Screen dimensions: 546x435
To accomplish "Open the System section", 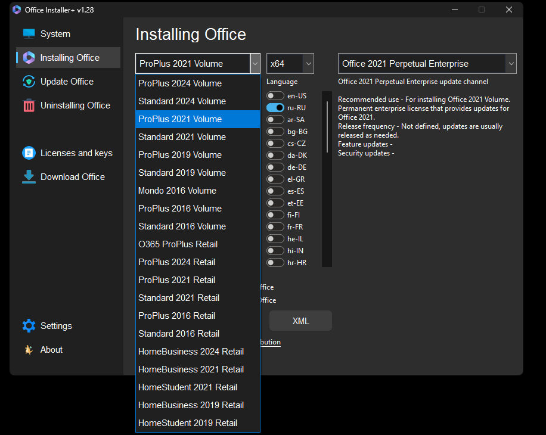I will (x=68, y=34).
